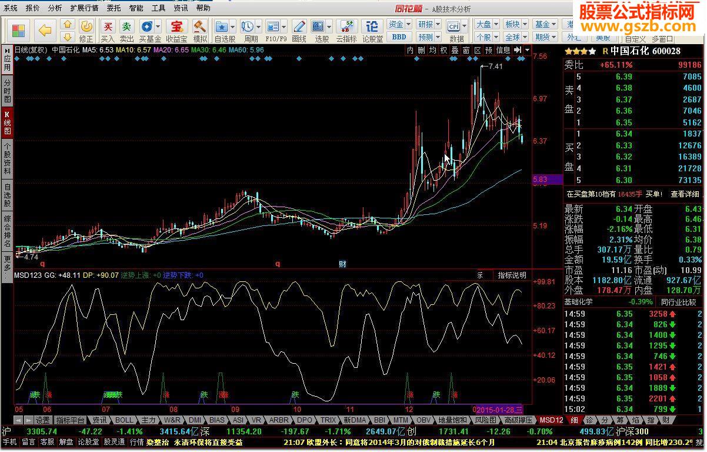Jump to previous stock with up arrow

[x=68, y=24]
